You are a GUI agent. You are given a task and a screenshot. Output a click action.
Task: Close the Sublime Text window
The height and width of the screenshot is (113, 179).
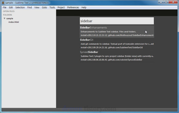(173, 2)
